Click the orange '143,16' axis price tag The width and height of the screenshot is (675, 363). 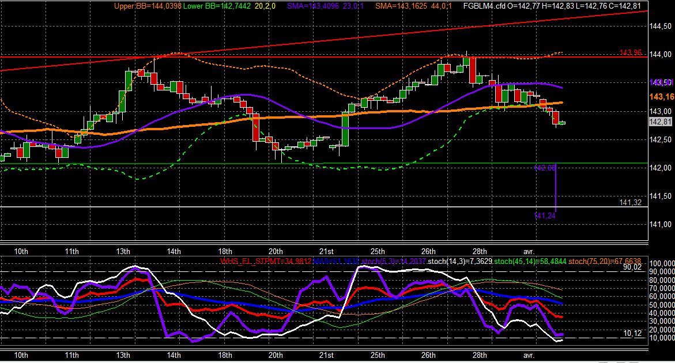[662, 97]
